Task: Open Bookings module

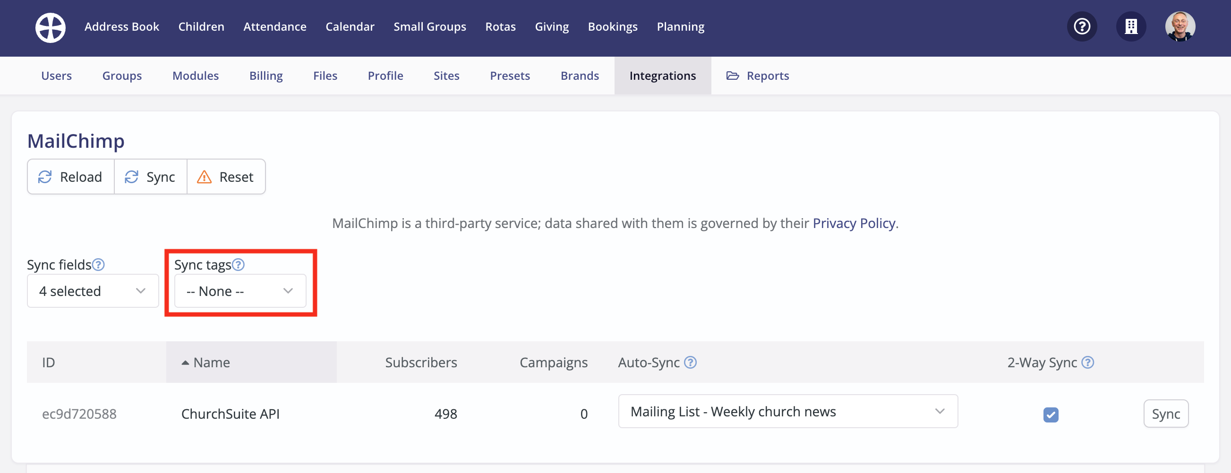Action: tap(613, 27)
